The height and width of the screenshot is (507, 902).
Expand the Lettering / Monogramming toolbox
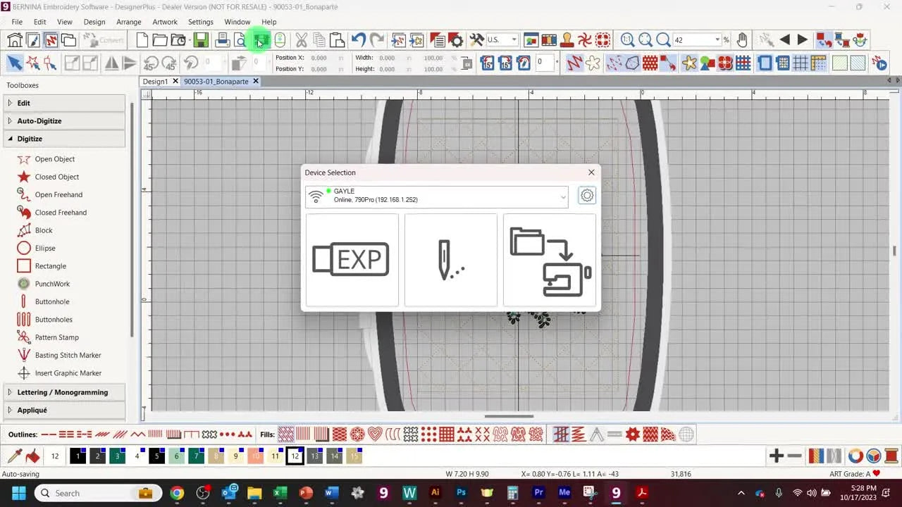pyautogui.click(x=65, y=392)
